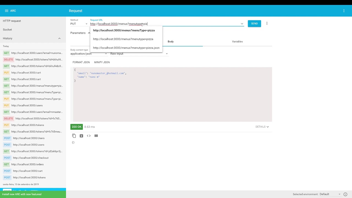Open history DELETE tokens?id=fx765 request
Screen dimensions: 352x198
click(33, 119)
